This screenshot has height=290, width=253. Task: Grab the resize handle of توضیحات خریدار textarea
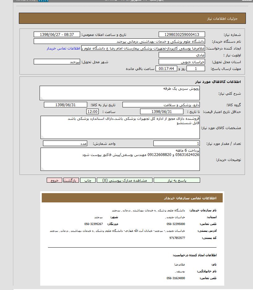[42, 169]
